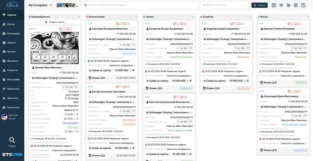Click the notification bell next to Дмитрий Фомин

[x=22, y=117]
